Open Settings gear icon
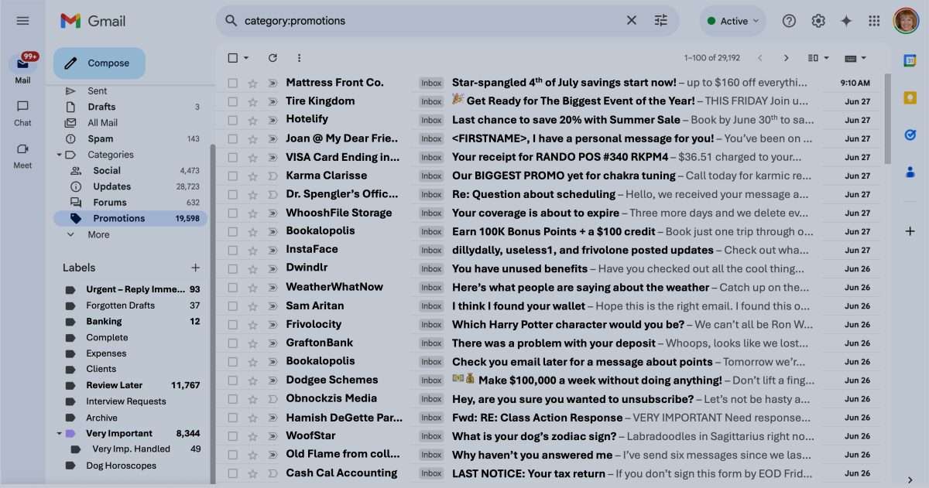The width and height of the screenshot is (929, 488). coord(818,21)
